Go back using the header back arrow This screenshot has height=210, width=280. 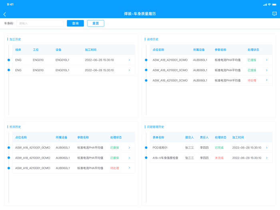5,14
